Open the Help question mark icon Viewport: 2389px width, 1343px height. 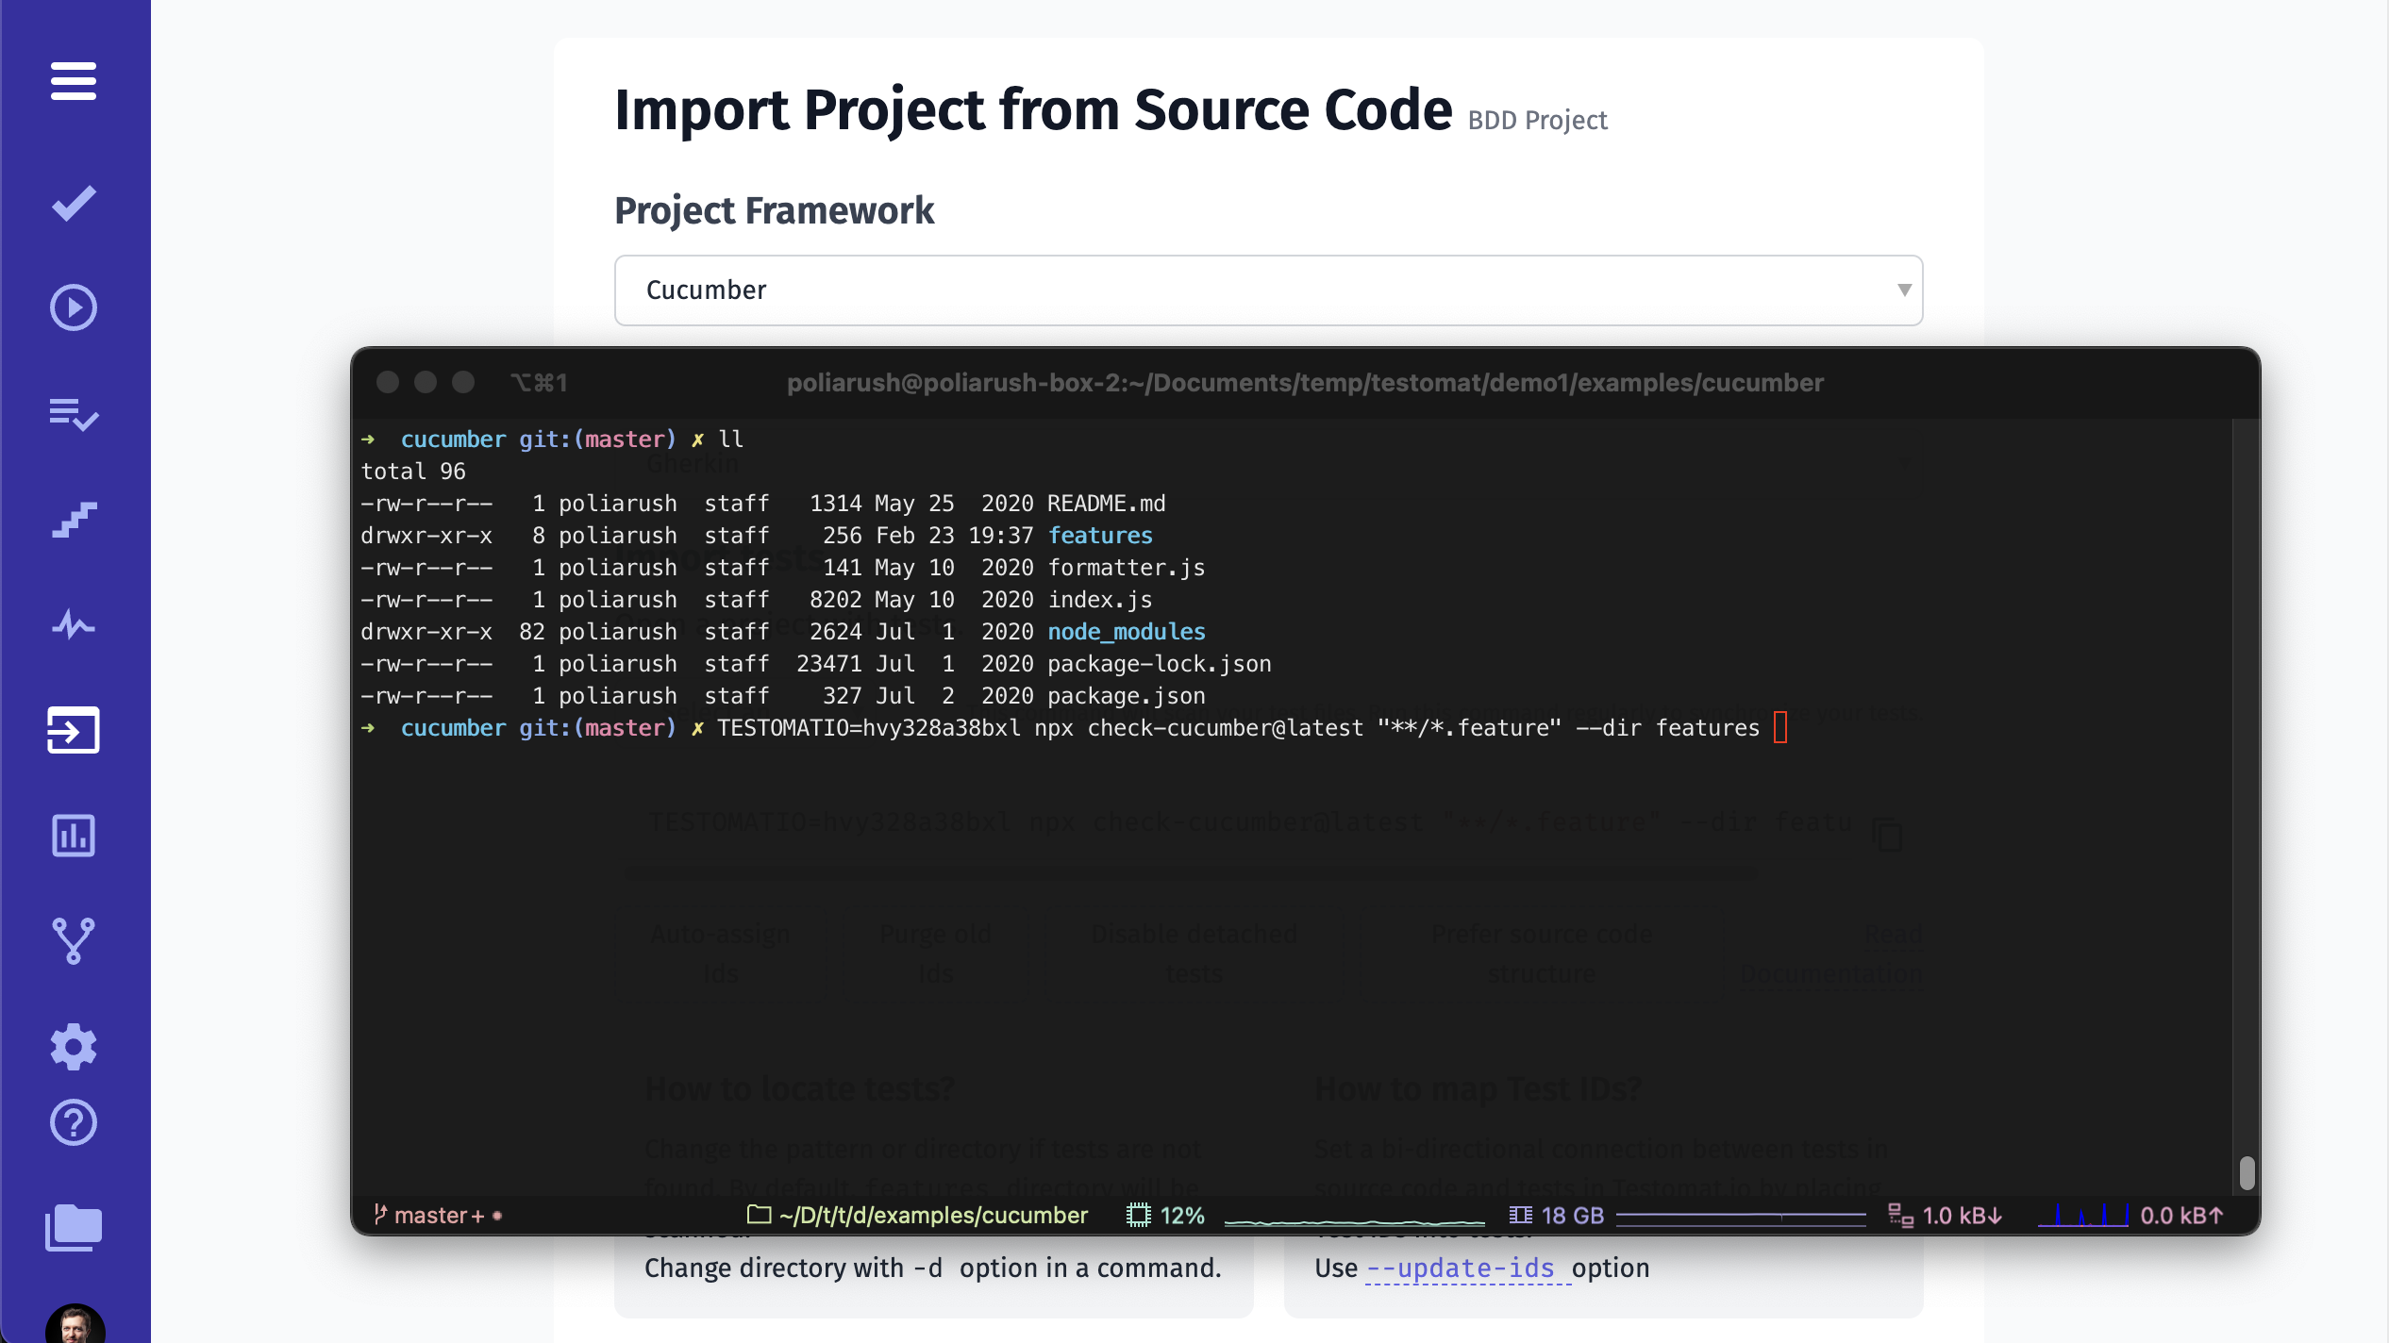pos(74,1122)
